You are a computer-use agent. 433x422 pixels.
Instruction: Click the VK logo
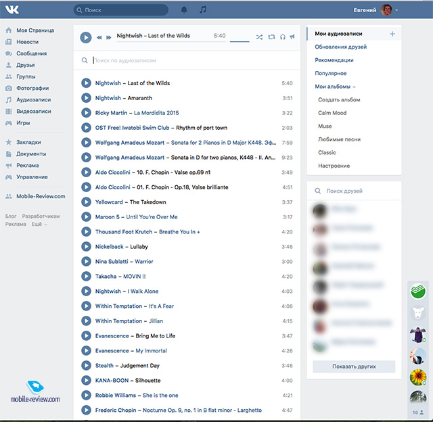(x=12, y=10)
